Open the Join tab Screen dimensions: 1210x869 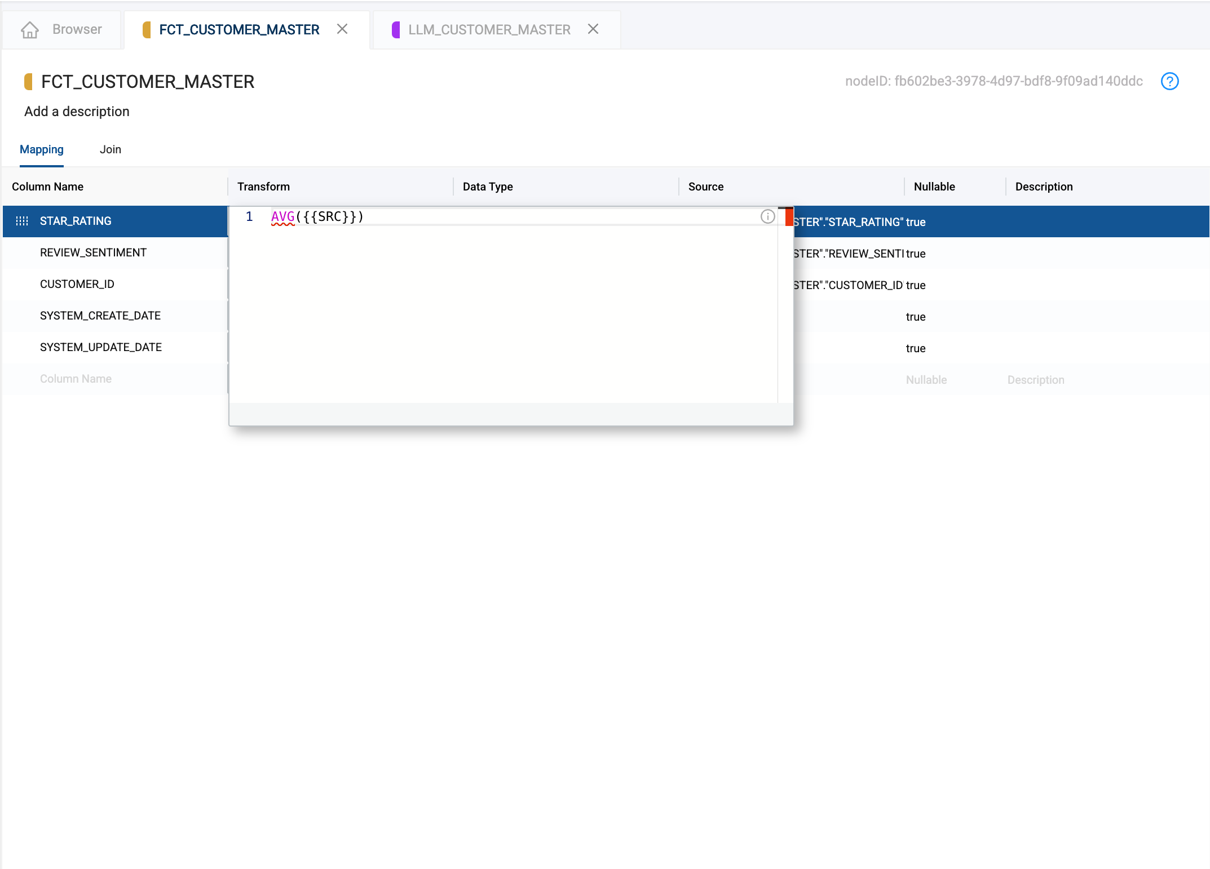111,149
